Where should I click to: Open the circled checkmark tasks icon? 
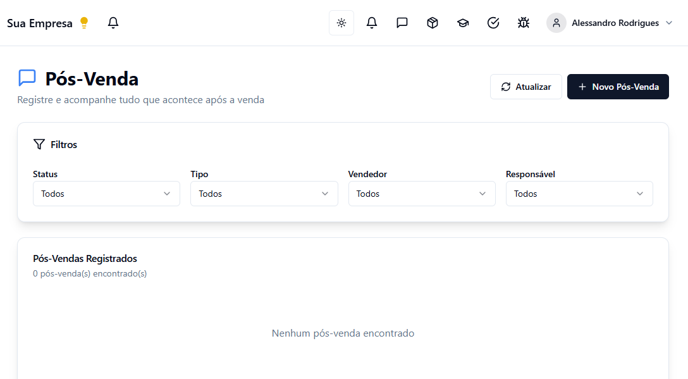click(x=493, y=23)
